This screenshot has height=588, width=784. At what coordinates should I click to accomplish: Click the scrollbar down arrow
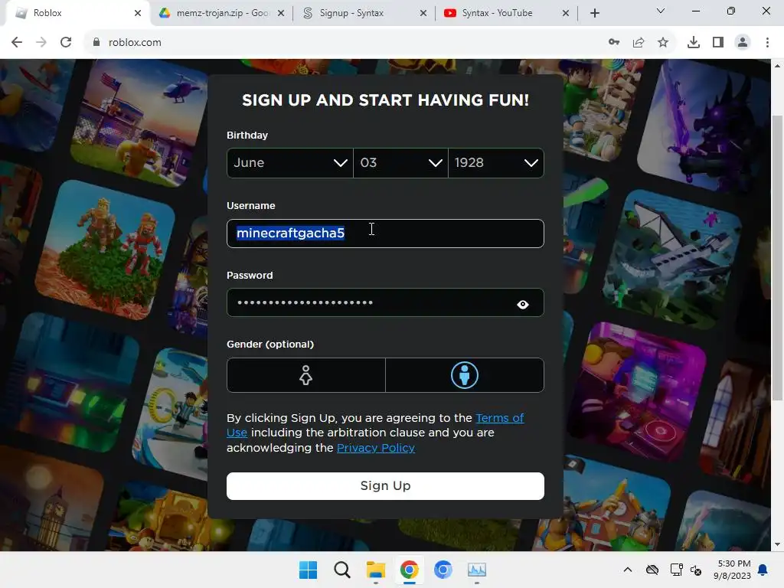point(777,544)
